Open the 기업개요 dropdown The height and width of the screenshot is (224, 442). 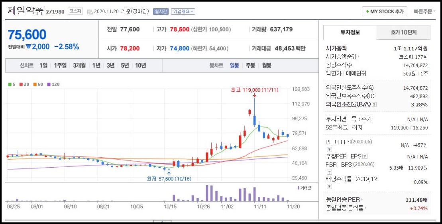(183, 12)
